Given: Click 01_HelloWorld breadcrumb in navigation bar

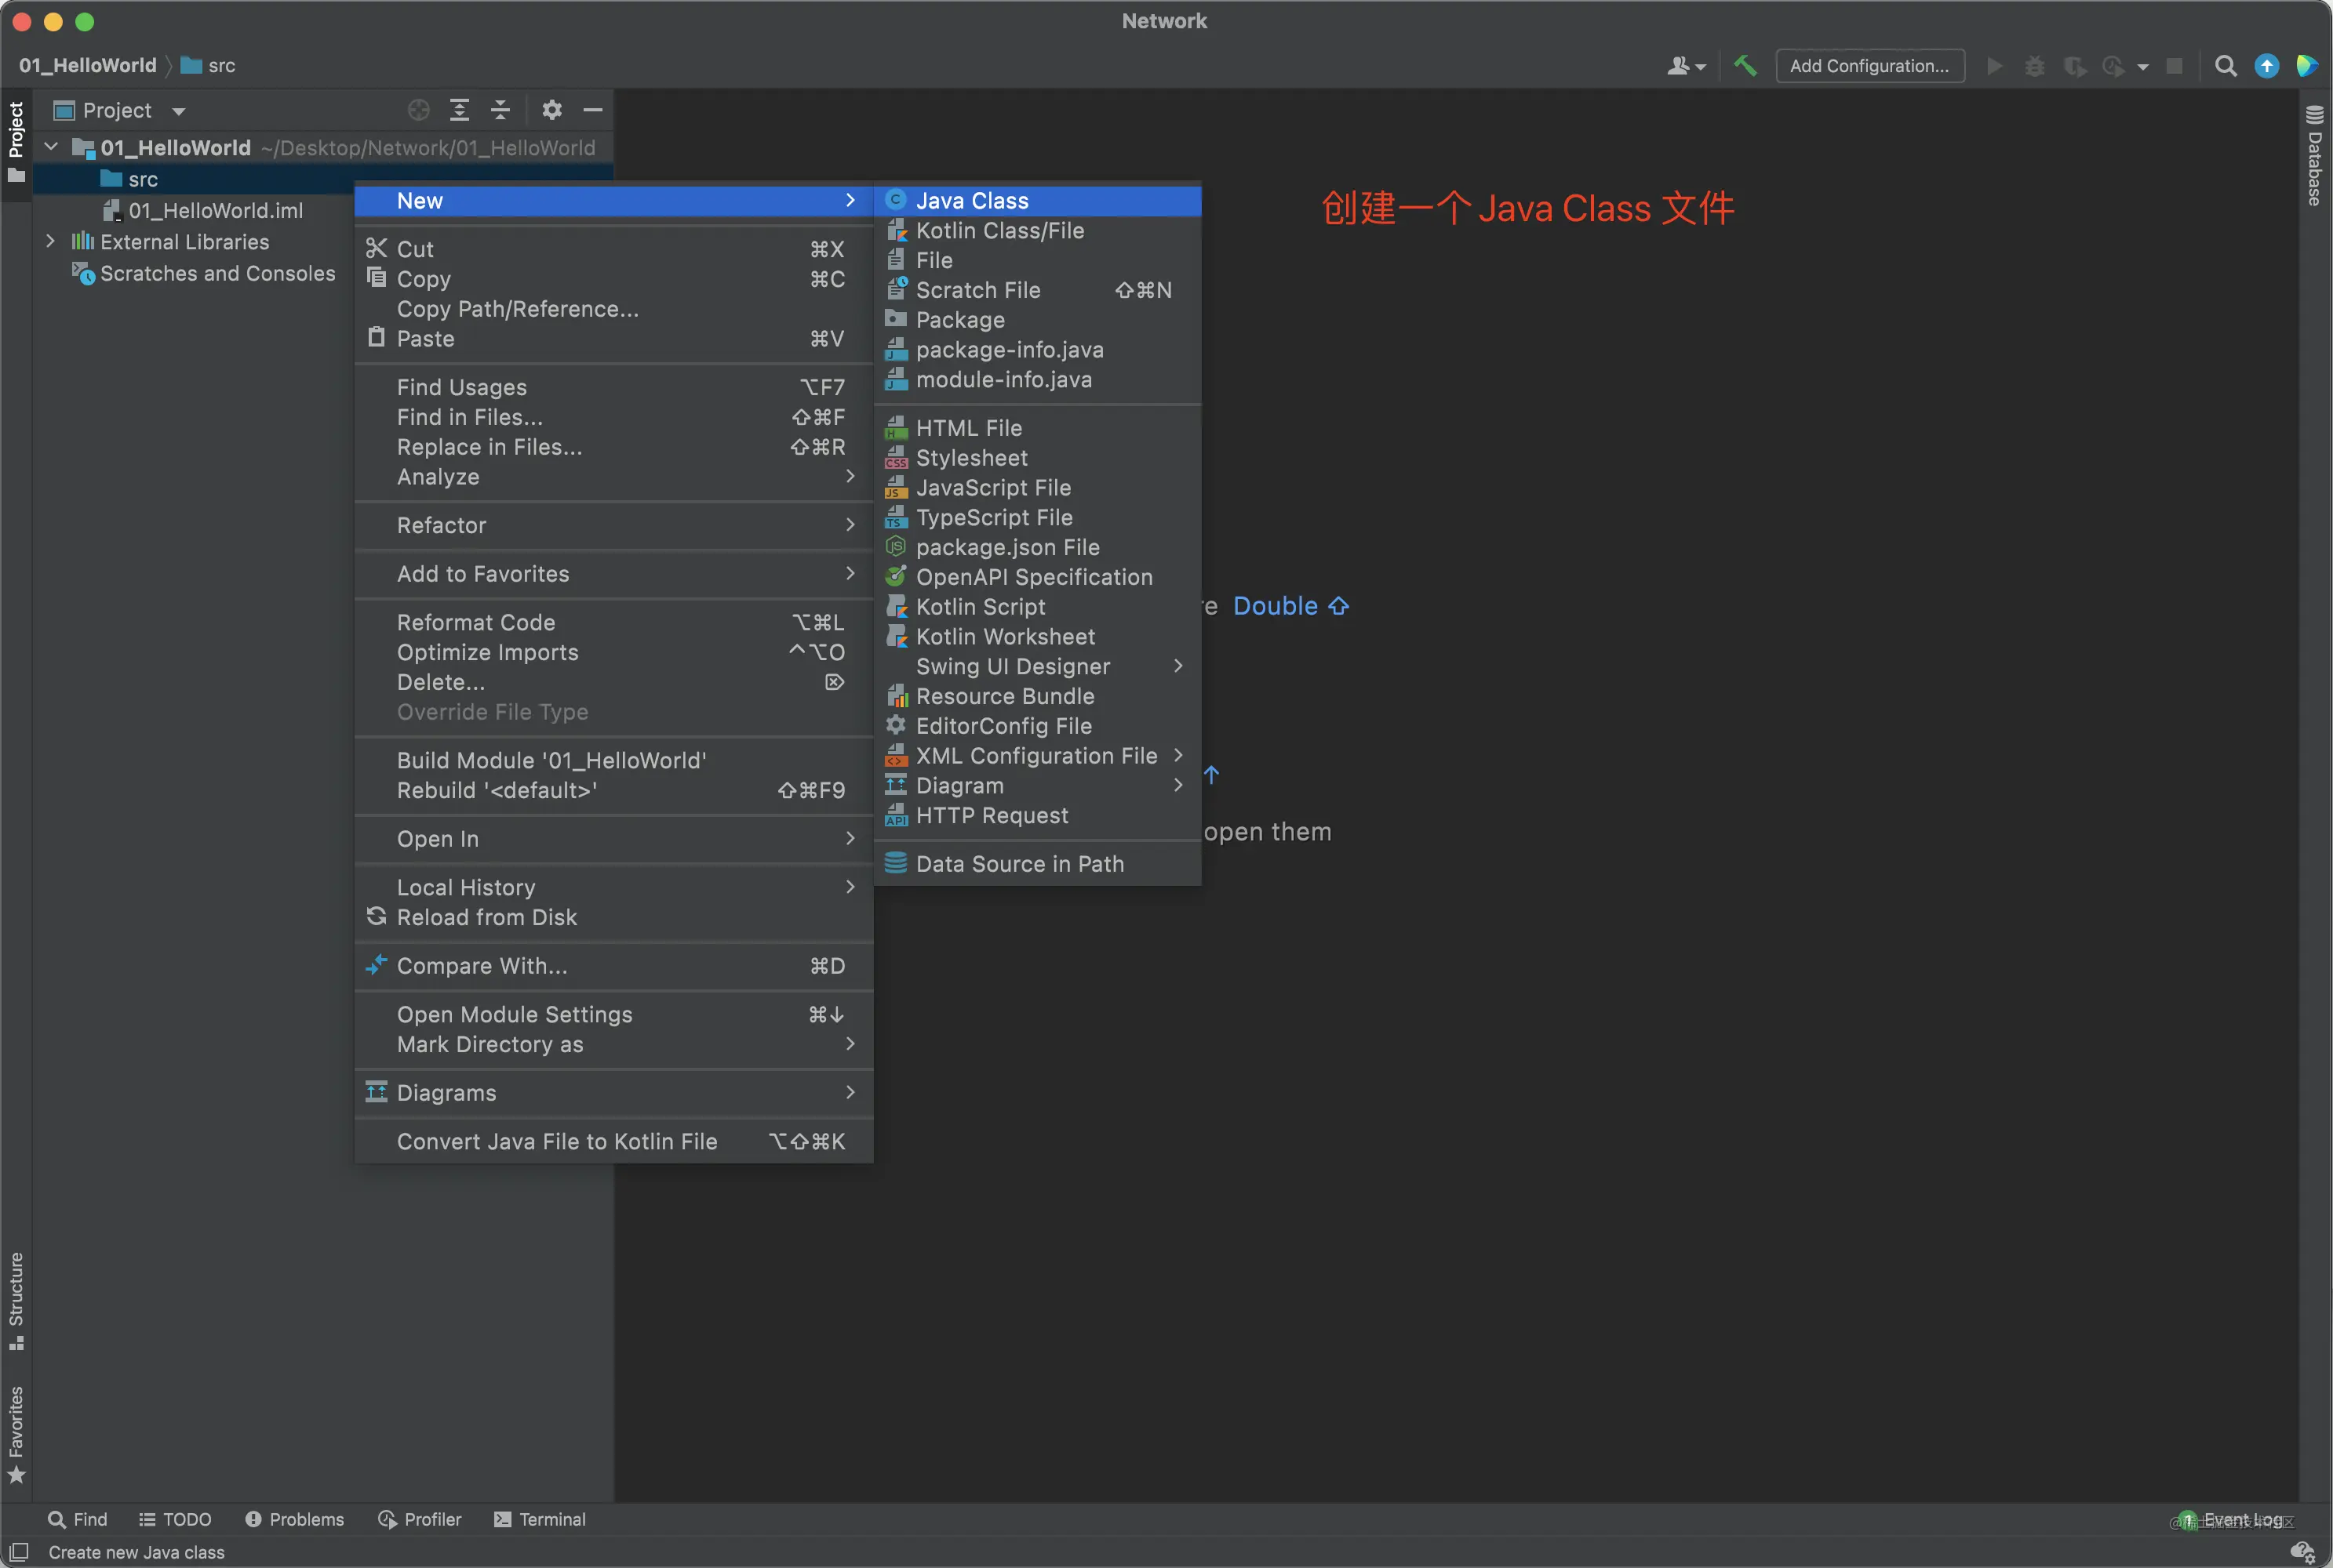Looking at the screenshot, I should tap(88, 66).
